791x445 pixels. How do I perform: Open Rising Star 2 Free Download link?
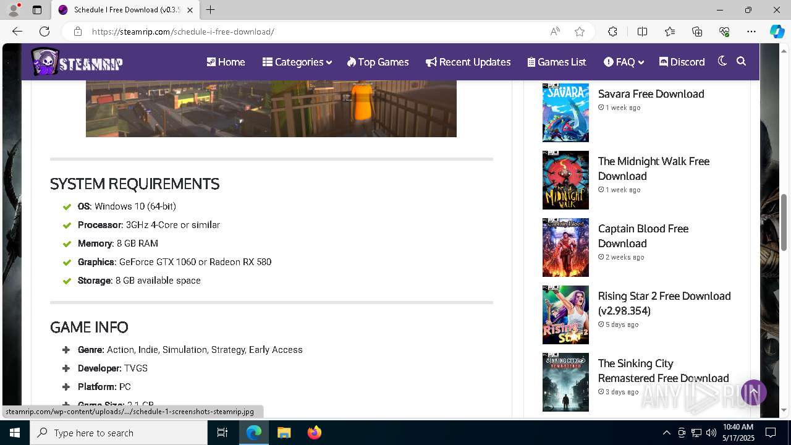pos(664,303)
